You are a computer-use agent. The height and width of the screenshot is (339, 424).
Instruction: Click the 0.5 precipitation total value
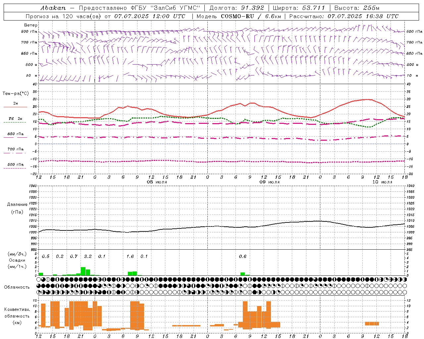pos(46,257)
